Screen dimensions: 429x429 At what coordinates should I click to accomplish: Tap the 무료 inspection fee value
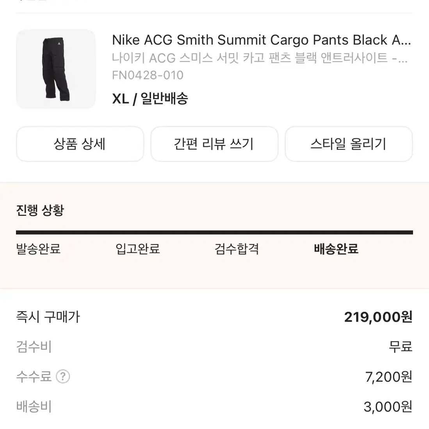(x=401, y=346)
